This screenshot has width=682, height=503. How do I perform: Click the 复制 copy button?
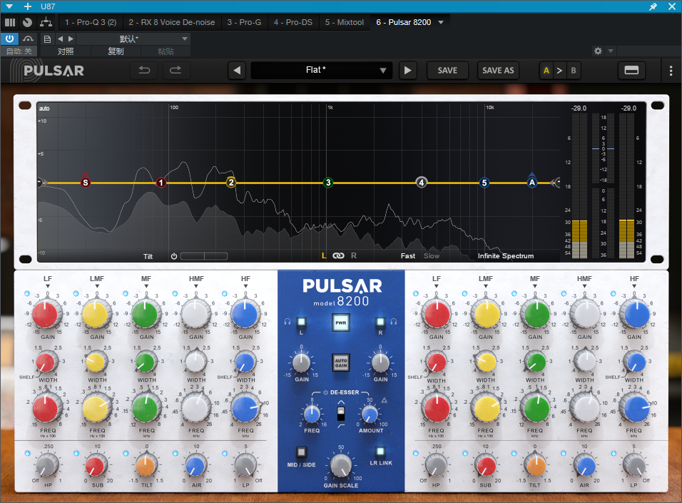(116, 51)
